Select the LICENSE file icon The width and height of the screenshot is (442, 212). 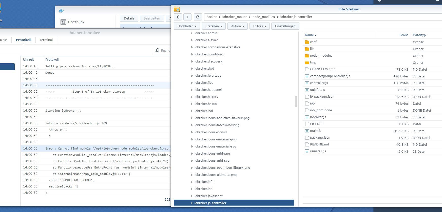[307, 124]
